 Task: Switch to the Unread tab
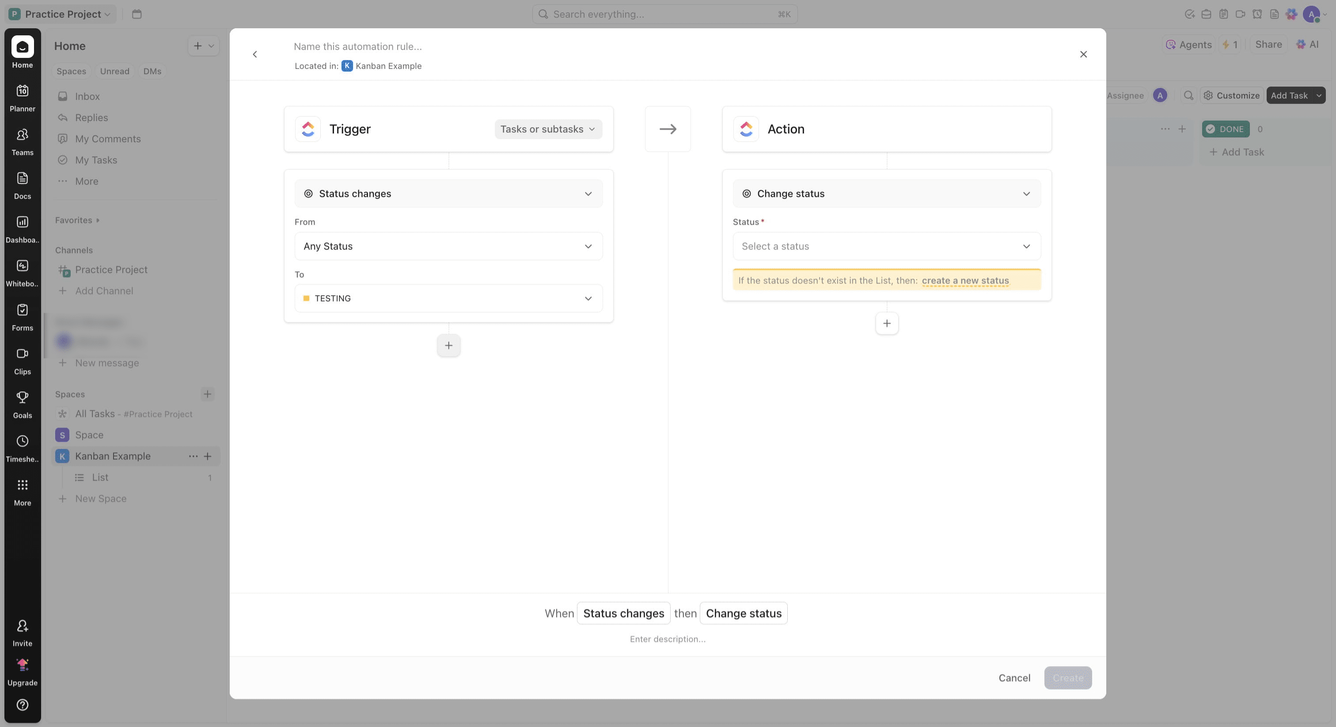point(114,71)
